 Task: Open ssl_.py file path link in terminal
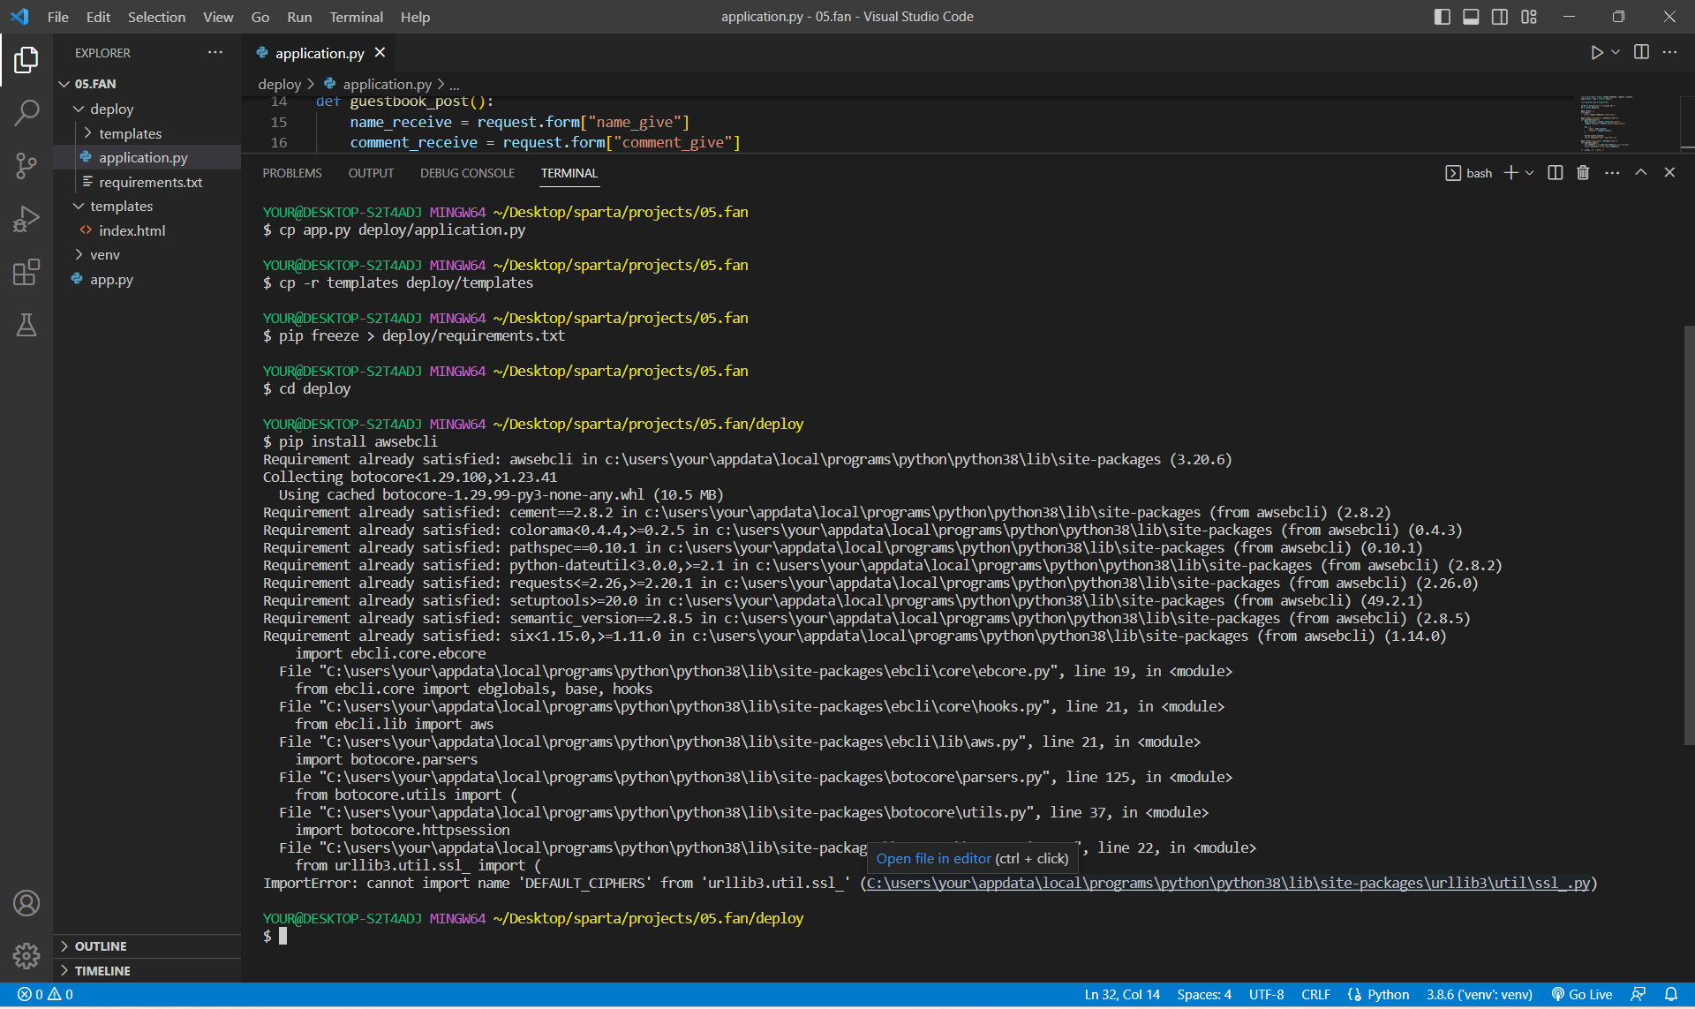(x=1228, y=883)
